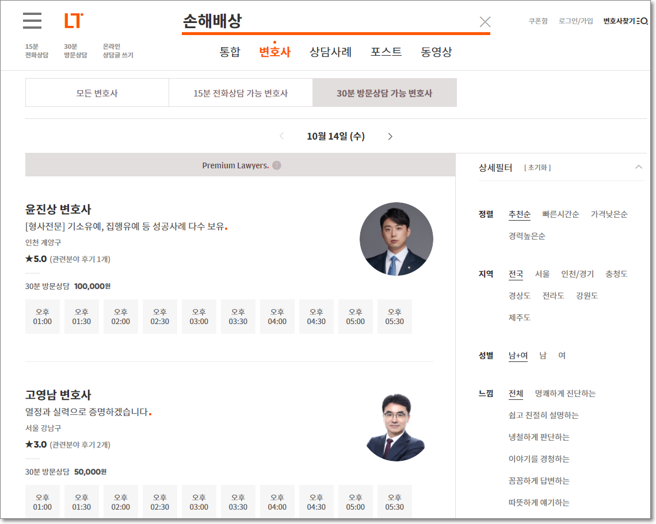
Task: Filter region to 강원도
Action: (586, 296)
